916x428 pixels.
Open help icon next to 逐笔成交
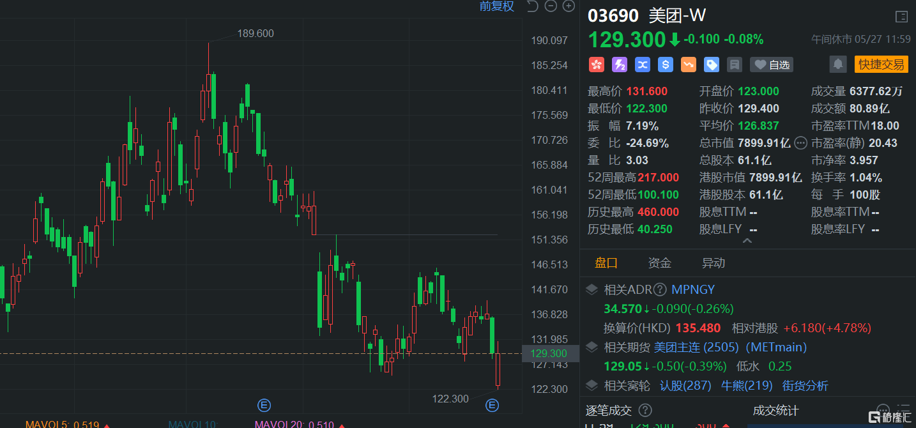click(x=646, y=410)
